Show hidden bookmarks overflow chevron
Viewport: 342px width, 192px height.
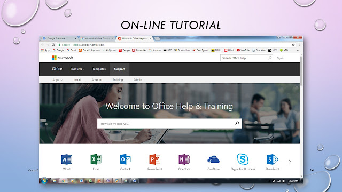pyautogui.click(x=298, y=50)
